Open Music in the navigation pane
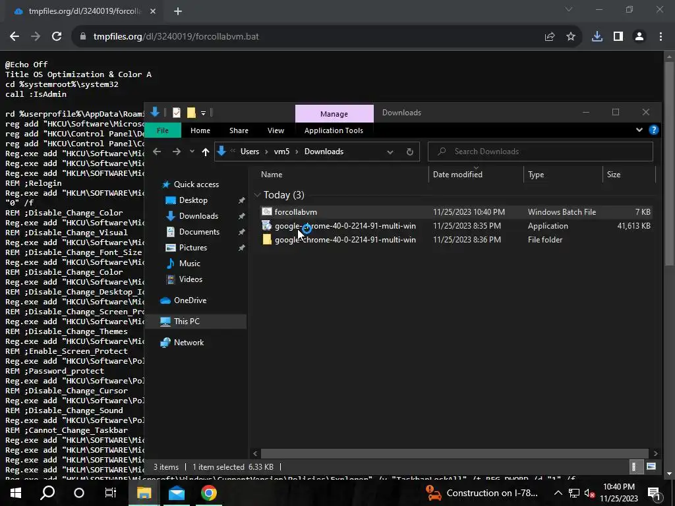The height and width of the screenshot is (506, 675). click(x=189, y=264)
